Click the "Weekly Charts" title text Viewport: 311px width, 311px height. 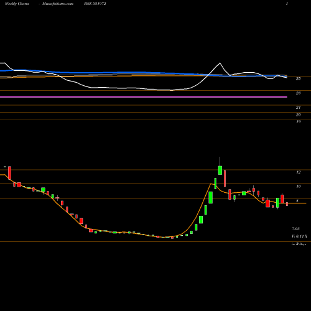pos(17,4)
